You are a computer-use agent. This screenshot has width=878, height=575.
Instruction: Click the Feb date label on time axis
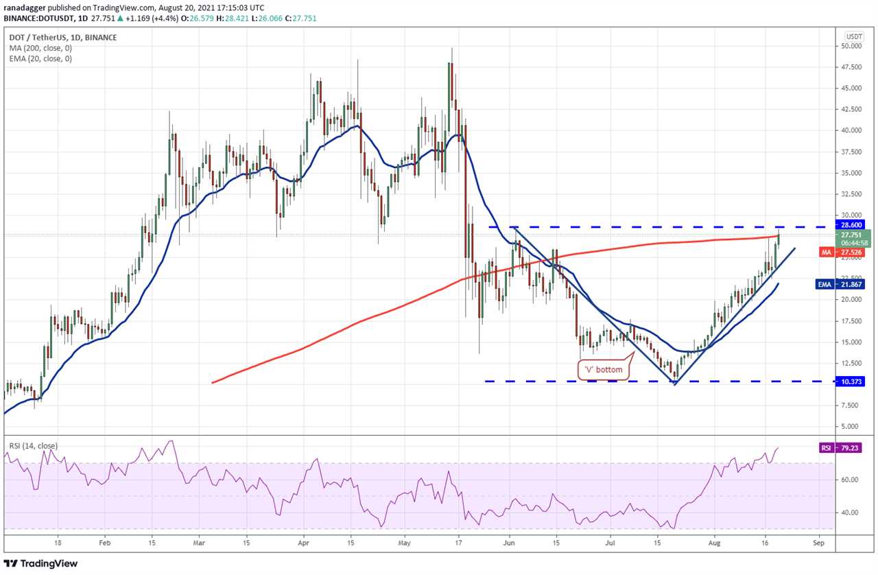[104, 541]
